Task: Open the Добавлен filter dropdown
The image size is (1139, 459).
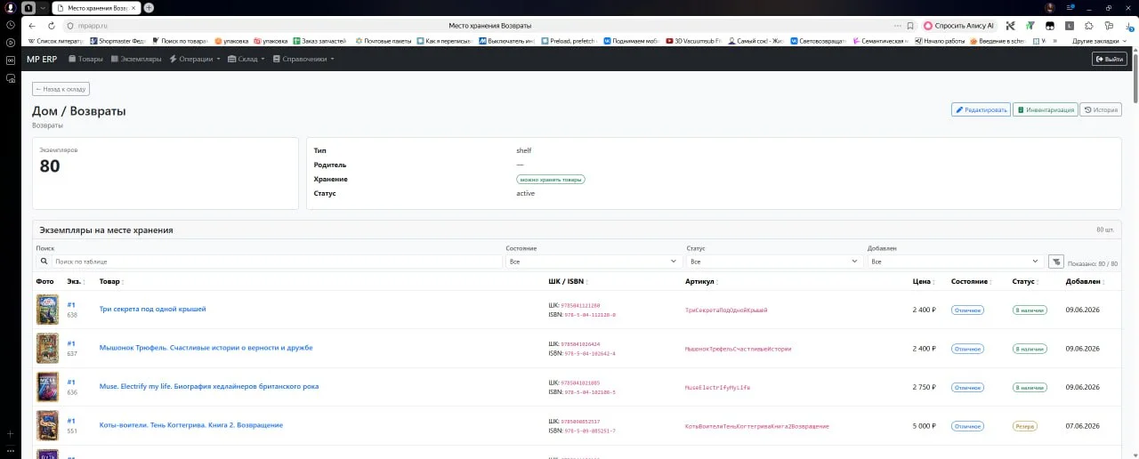Action: [x=955, y=262]
